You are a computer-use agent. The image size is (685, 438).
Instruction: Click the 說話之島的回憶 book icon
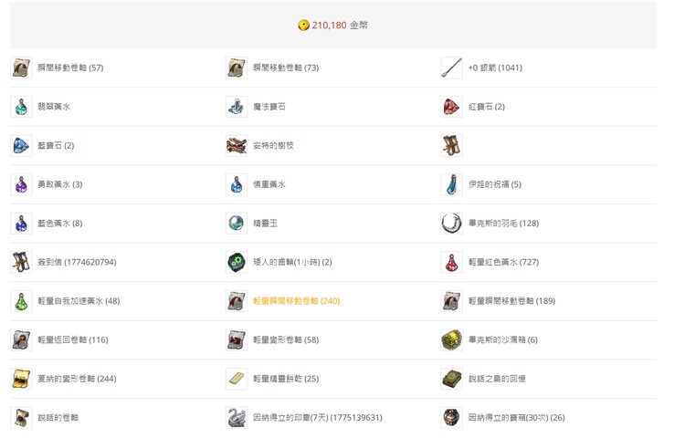[x=451, y=379]
